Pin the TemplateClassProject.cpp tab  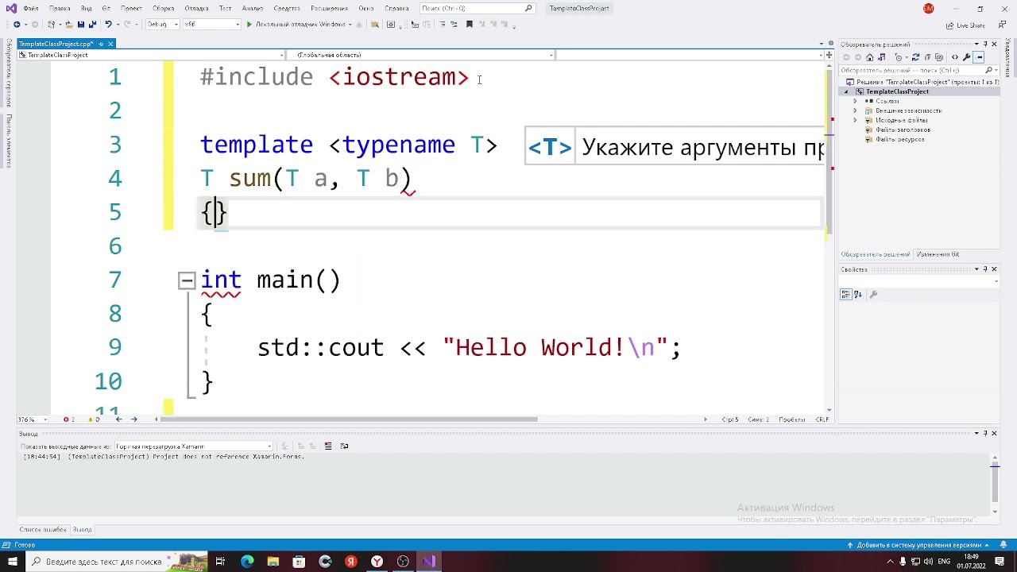(x=100, y=44)
